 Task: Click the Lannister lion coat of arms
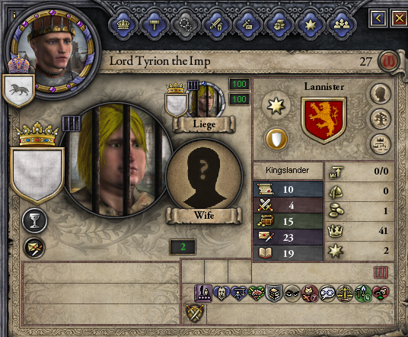324,120
